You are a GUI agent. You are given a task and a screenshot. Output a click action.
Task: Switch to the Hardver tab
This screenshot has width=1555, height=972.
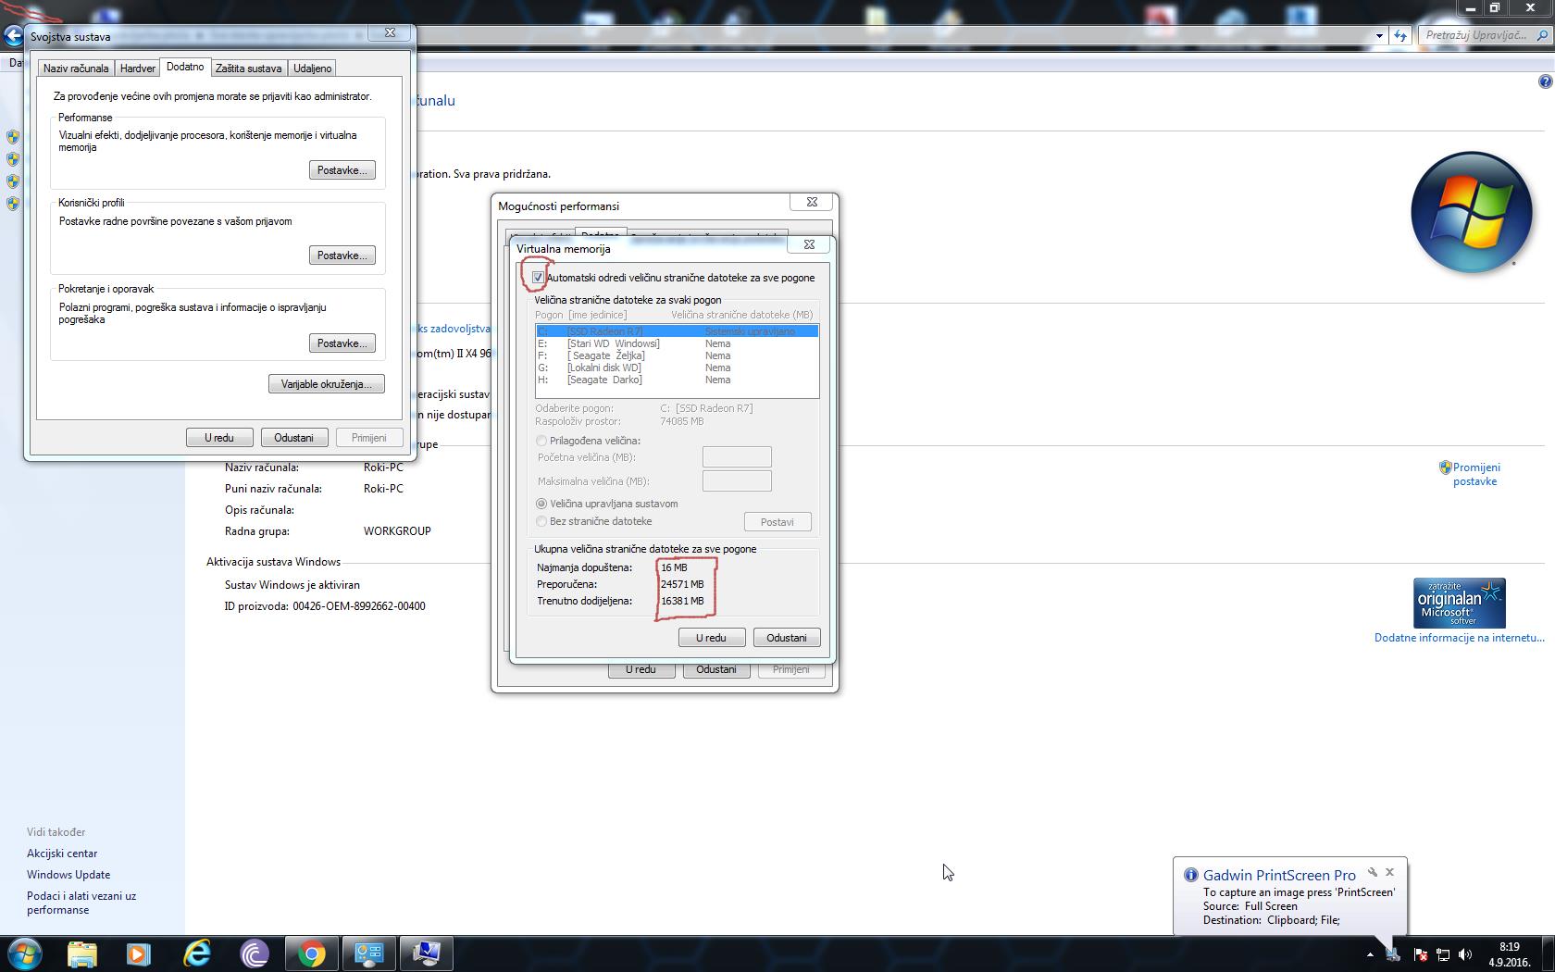point(137,69)
